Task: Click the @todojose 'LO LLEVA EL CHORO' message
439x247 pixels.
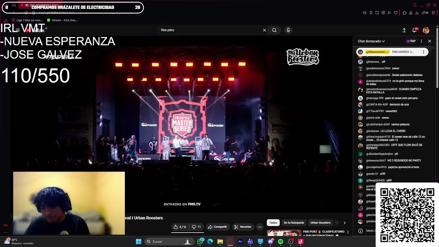Action: (386, 131)
